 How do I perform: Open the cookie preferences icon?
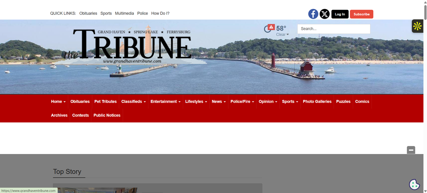pyautogui.click(x=414, y=184)
